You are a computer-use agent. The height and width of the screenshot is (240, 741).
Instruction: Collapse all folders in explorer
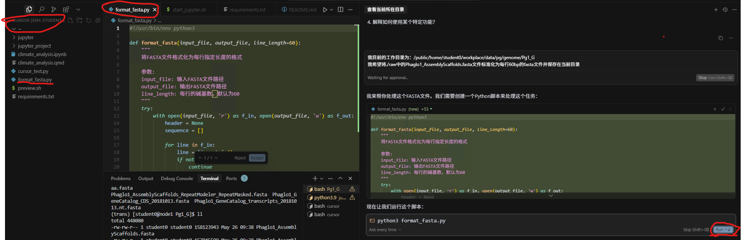coord(98,20)
